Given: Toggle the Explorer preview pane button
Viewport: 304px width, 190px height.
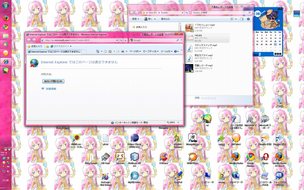Looking at the screenshot, I should coord(242,19).
